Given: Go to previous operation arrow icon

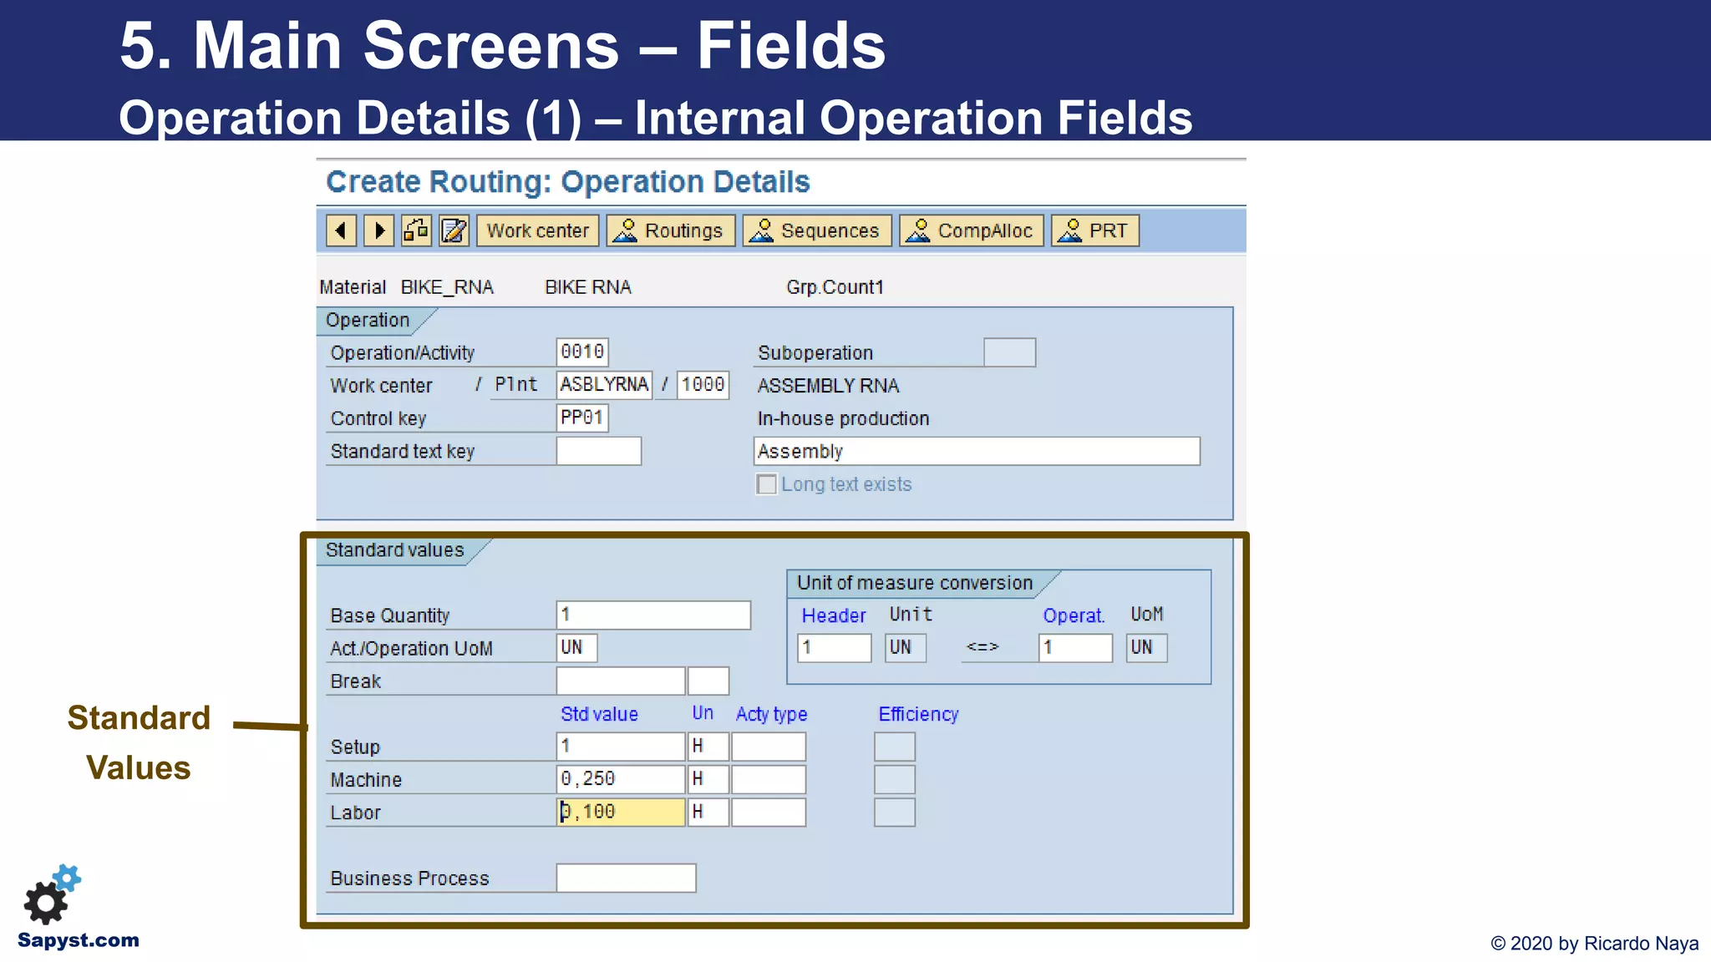Looking at the screenshot, I should point(341,230).
